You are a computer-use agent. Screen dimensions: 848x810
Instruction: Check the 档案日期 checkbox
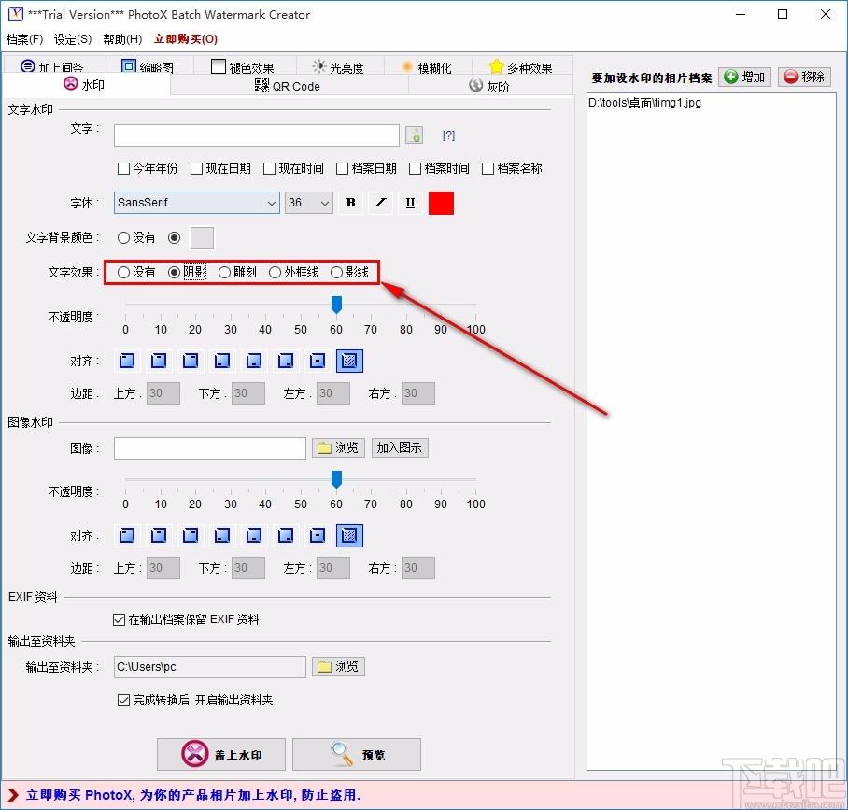(x=366, y=169)
